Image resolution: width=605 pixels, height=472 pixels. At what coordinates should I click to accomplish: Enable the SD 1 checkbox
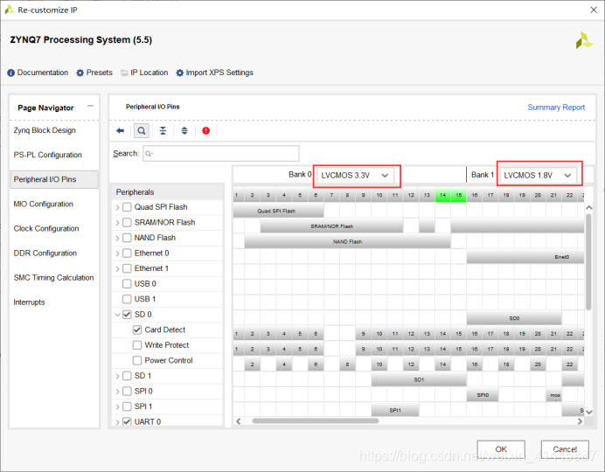pos(127,376)
